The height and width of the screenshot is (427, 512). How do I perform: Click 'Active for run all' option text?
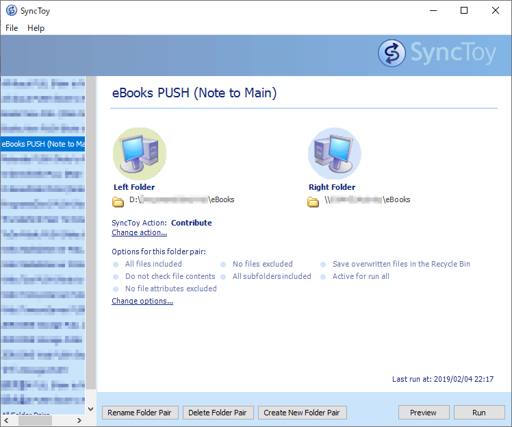[361, 276]
